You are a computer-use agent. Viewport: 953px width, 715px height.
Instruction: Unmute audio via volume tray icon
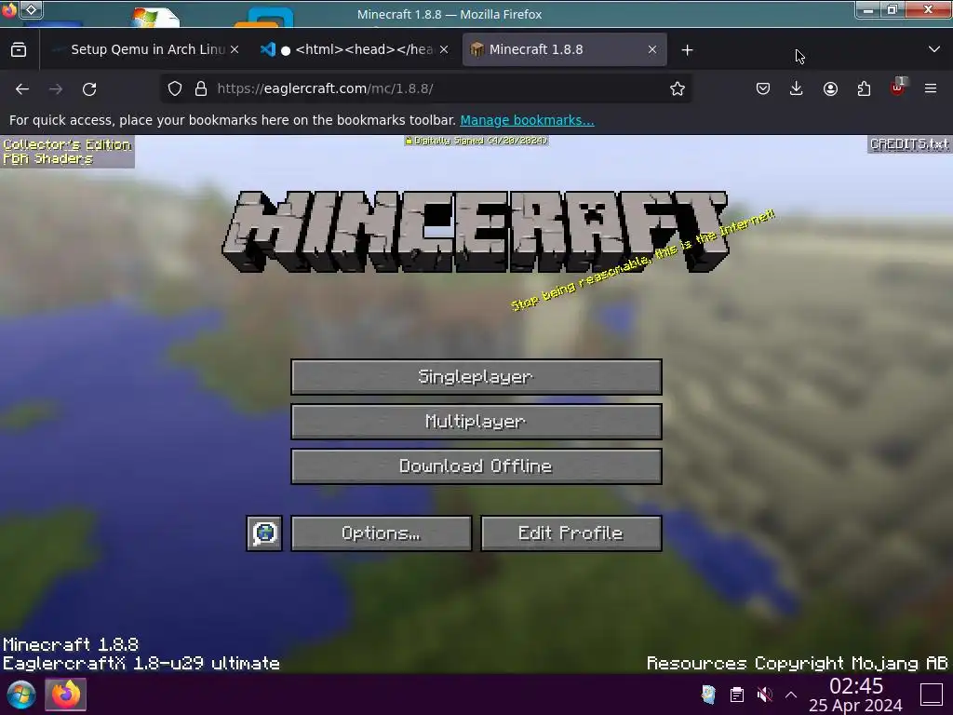765,695
